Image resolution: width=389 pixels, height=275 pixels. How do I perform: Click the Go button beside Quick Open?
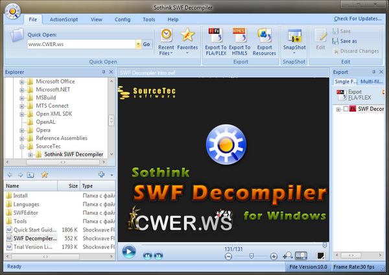(x=147, y=44)
